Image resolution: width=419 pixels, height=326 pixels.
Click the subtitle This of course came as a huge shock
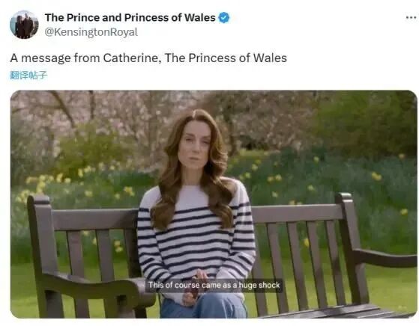pyautogui.click(x=214, y=285)
